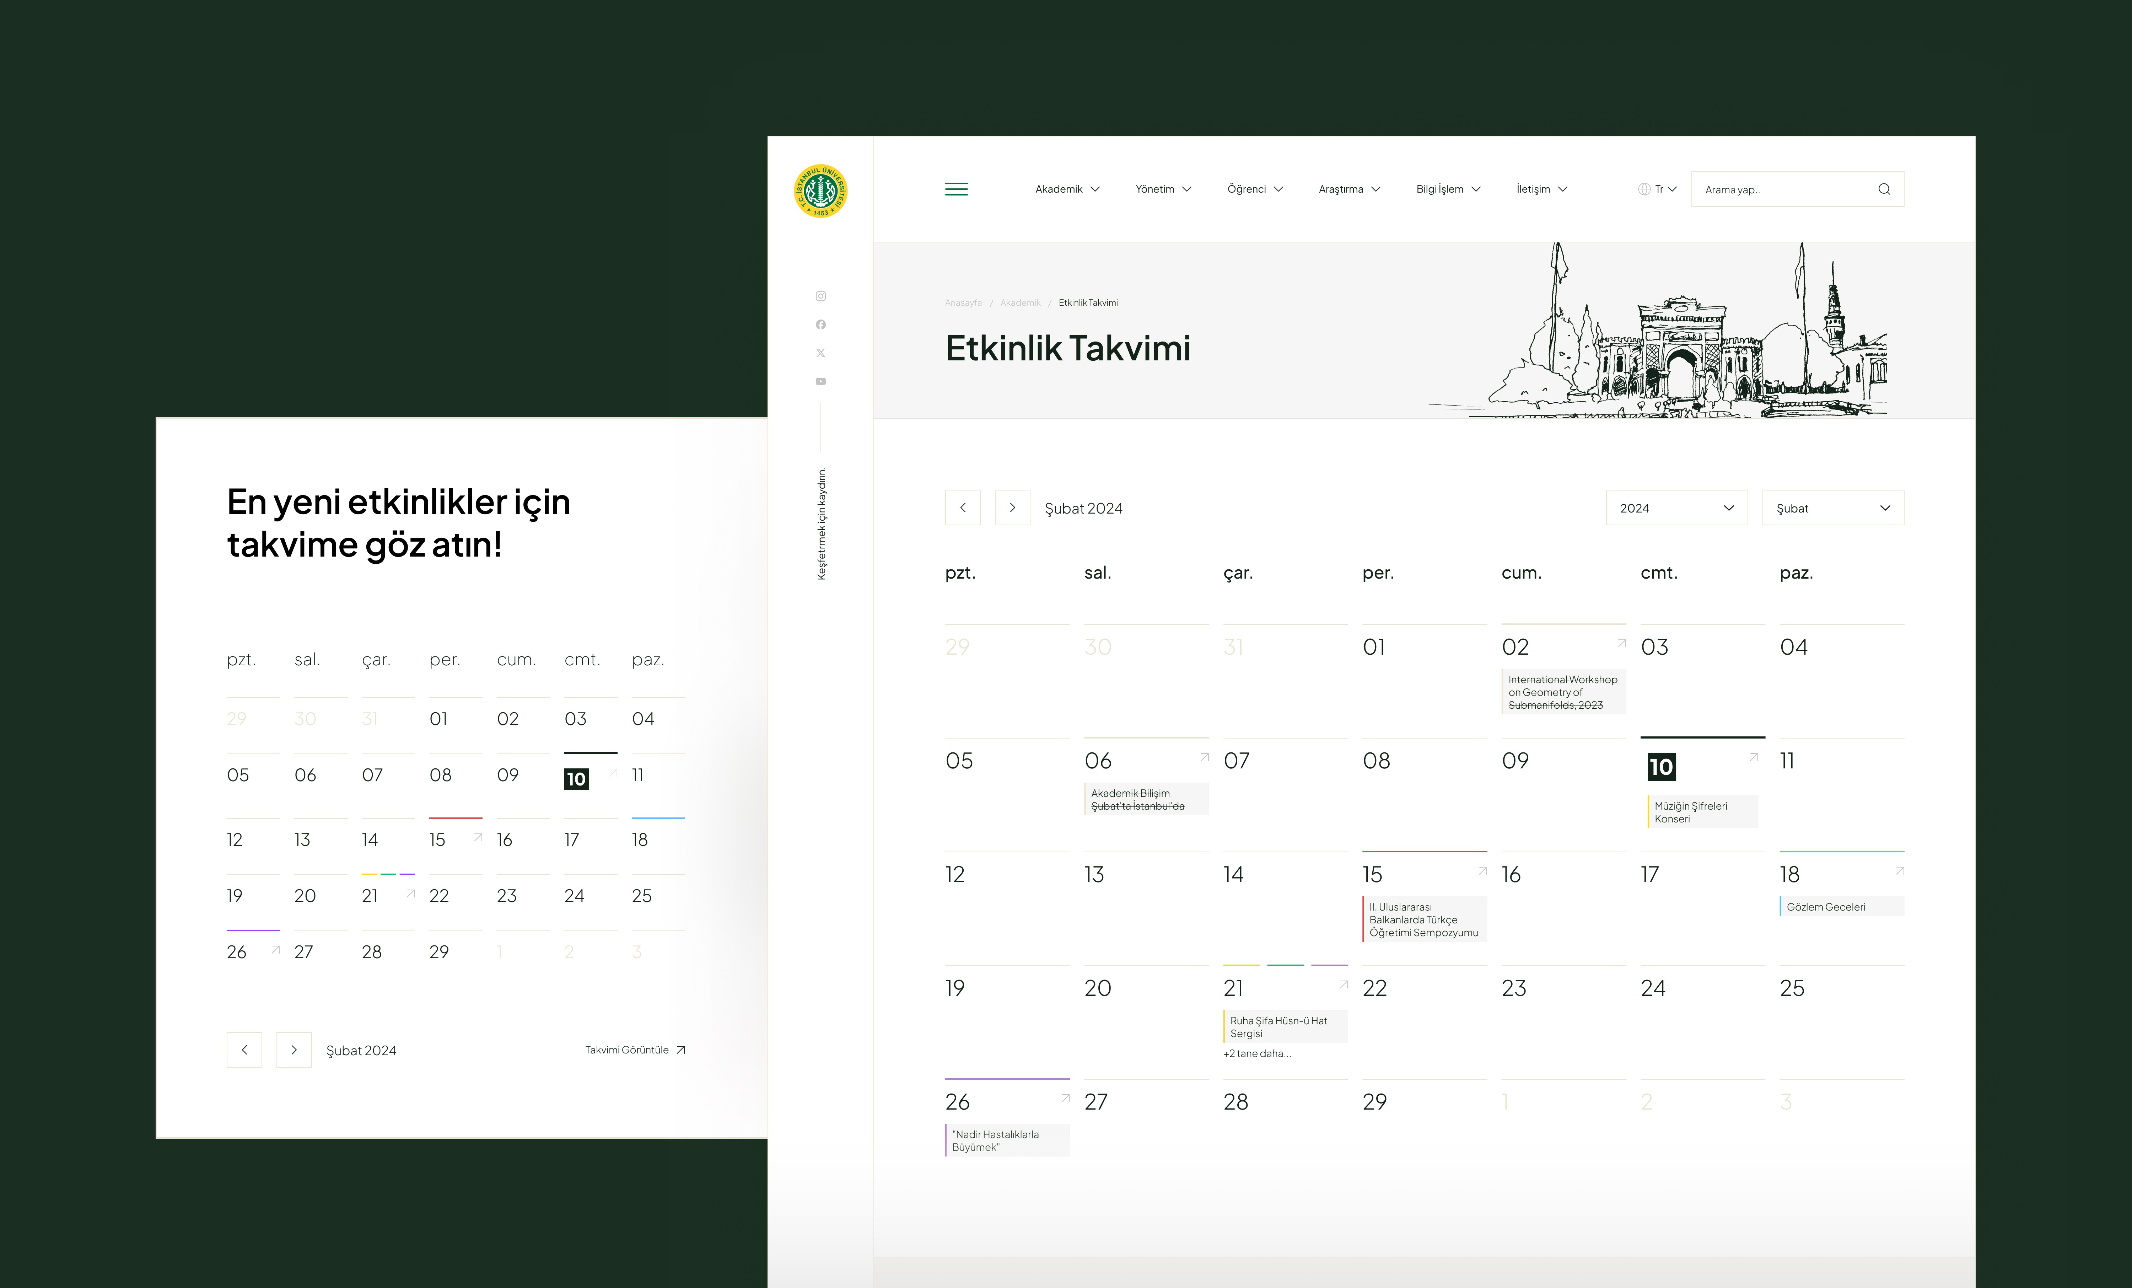Click arrow icon on day 21 in small calendar

point(410,893)
